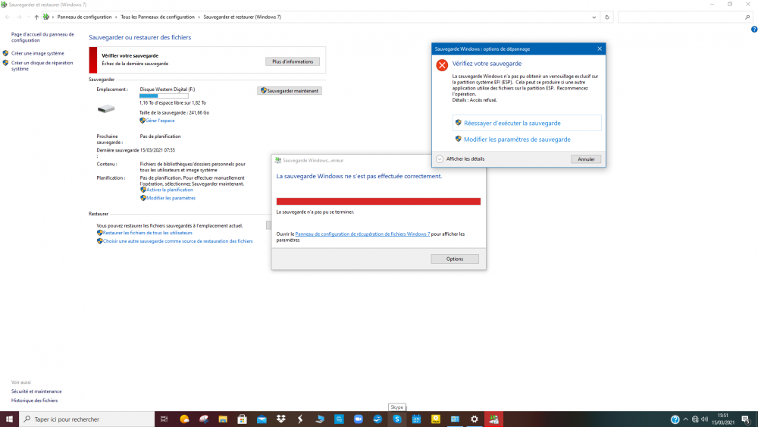Open Créer une image système
This screenshot has height=427, width=758.
(x=38, y=53)
